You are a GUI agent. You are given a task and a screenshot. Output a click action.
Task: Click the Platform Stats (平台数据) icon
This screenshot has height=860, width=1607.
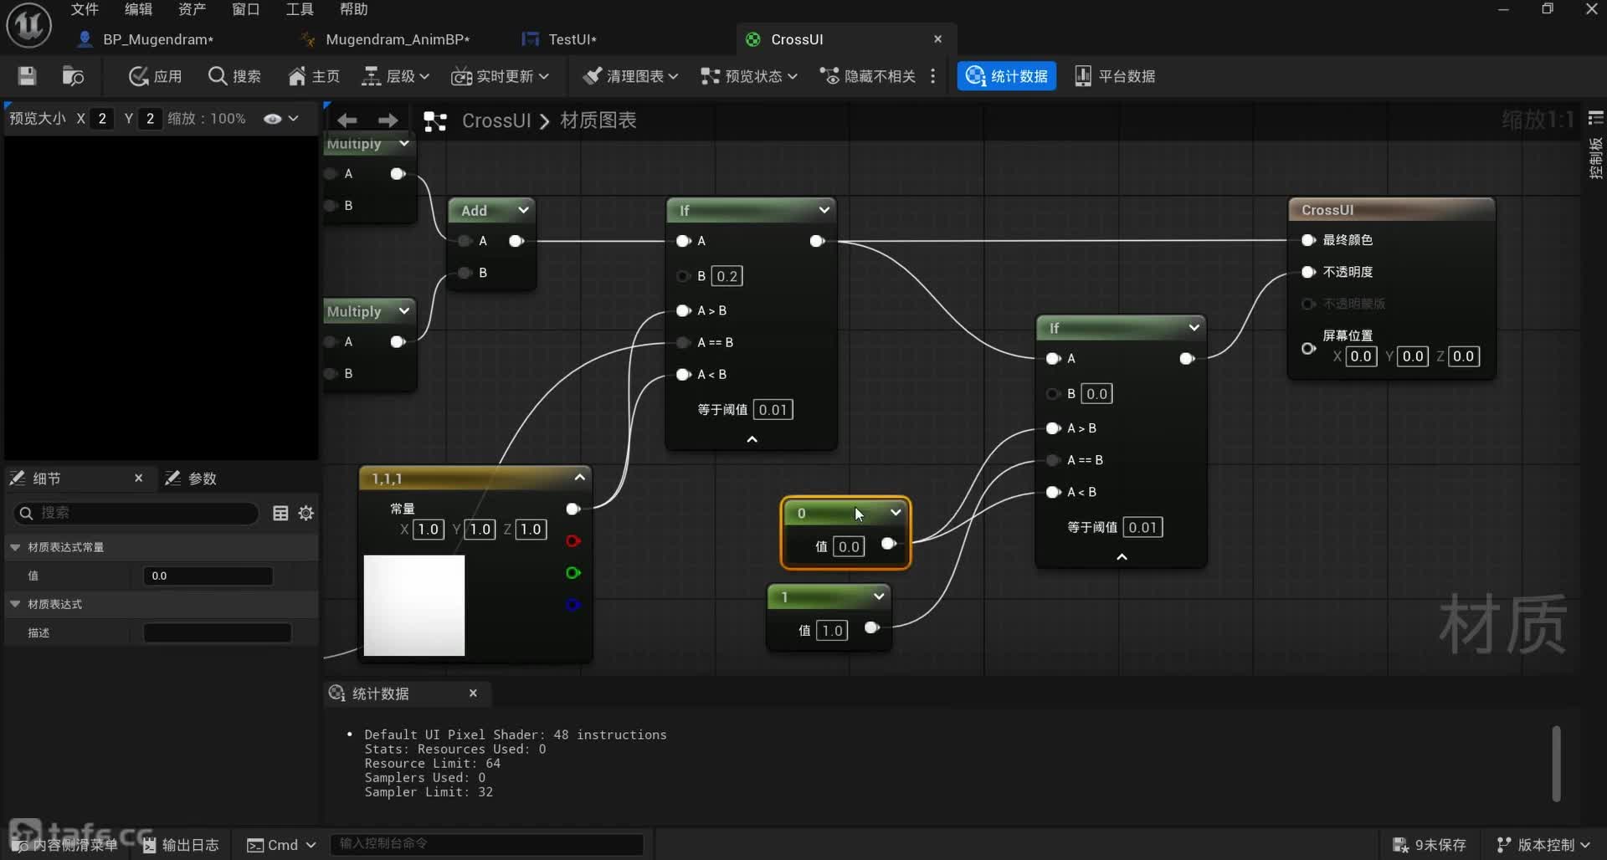click(x=1114, y=76)
